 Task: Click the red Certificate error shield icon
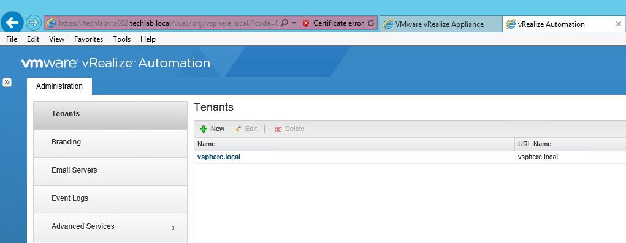[306, 23]
